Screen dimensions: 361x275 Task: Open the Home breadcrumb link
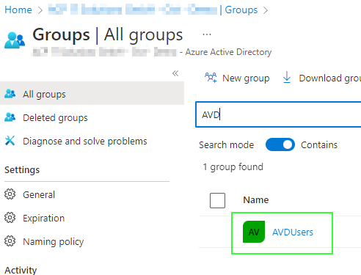18,10
